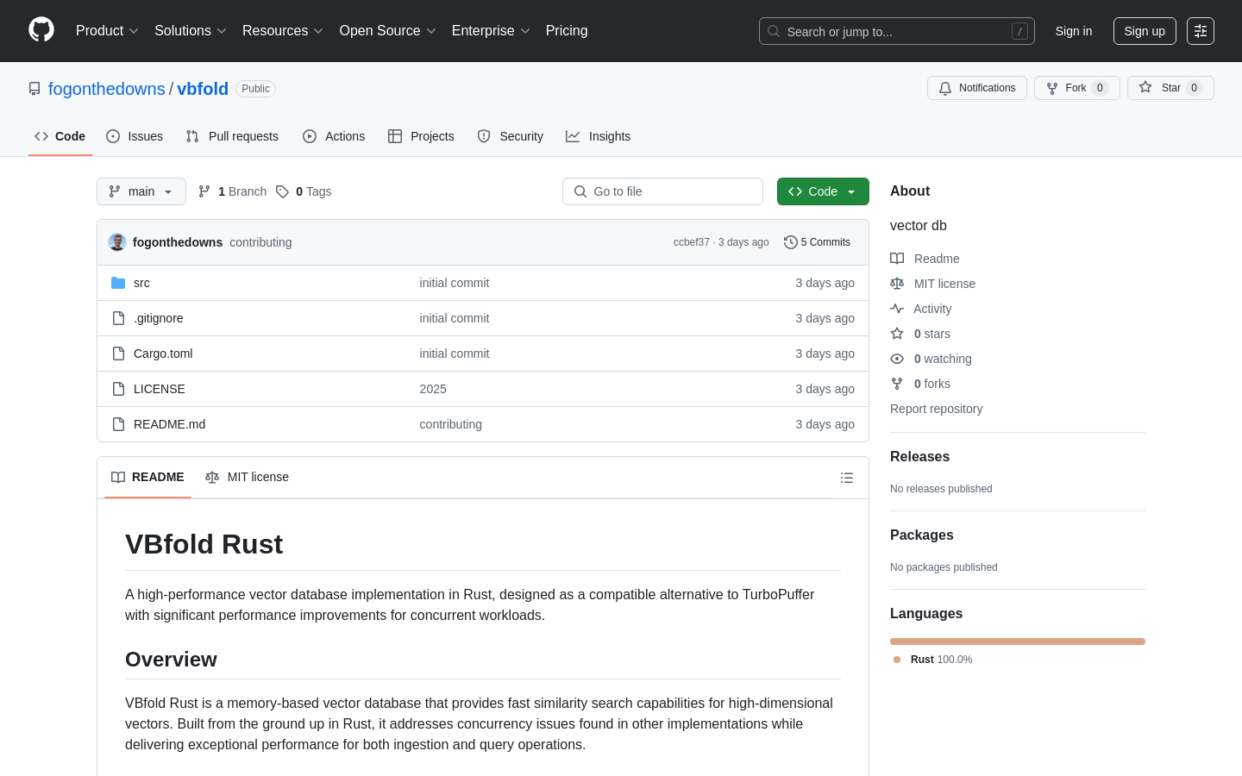Switch to the Insights tab
The image size is (1242, 776).
599,136
